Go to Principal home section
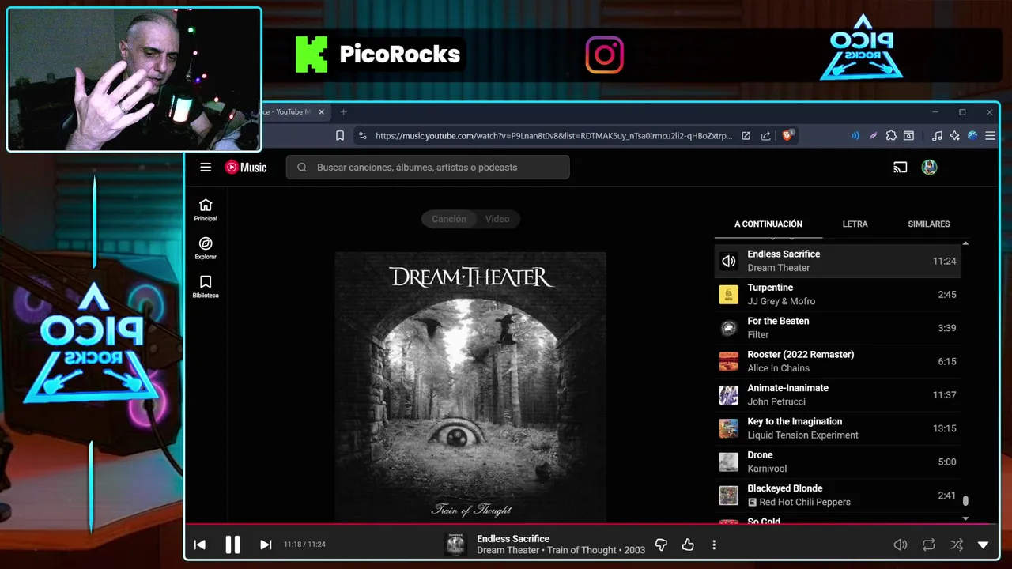 point(206,210)
